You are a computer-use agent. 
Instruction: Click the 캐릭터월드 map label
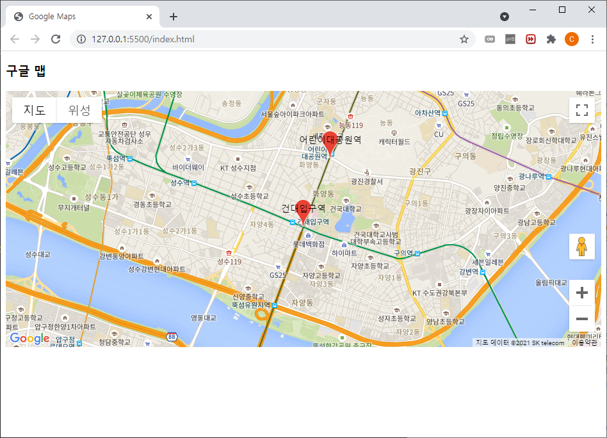394,142
